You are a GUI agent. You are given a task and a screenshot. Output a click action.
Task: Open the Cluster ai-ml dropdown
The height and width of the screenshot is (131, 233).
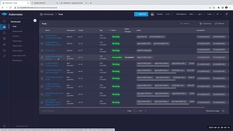pos(169,14)
